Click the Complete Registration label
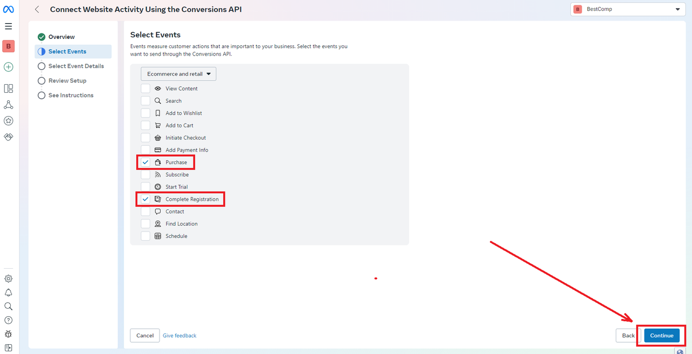Screen dimensions: 692x354 [192, 199]
